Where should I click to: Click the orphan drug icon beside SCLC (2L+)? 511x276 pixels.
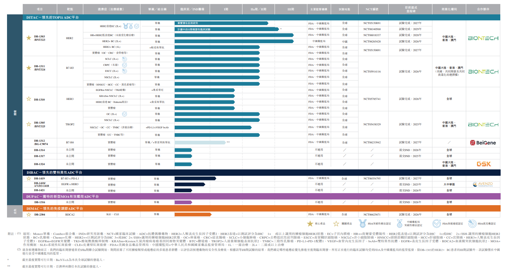[124, 59]
